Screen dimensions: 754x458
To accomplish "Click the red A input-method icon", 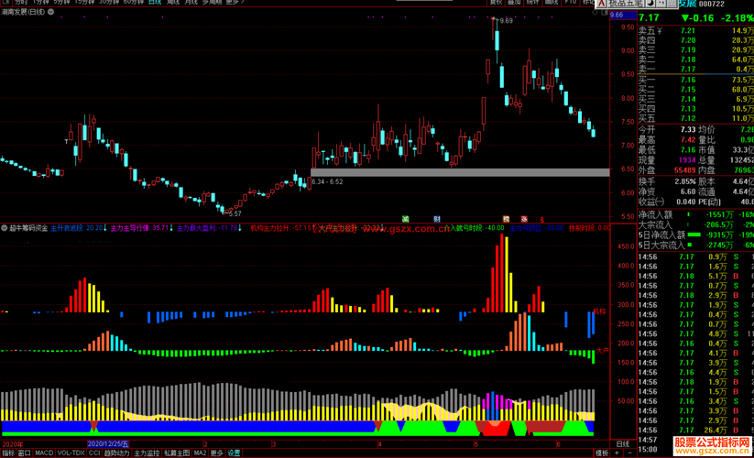I will (601, 4).
